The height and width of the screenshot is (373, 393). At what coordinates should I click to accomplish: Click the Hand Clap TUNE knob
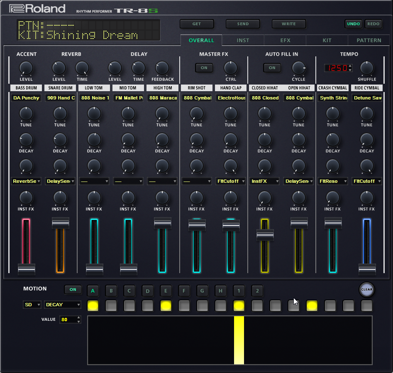[231, 114]
